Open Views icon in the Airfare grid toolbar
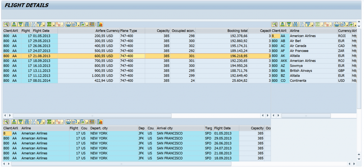Viewport: 364px width, 167px height. tap(75, 25)
